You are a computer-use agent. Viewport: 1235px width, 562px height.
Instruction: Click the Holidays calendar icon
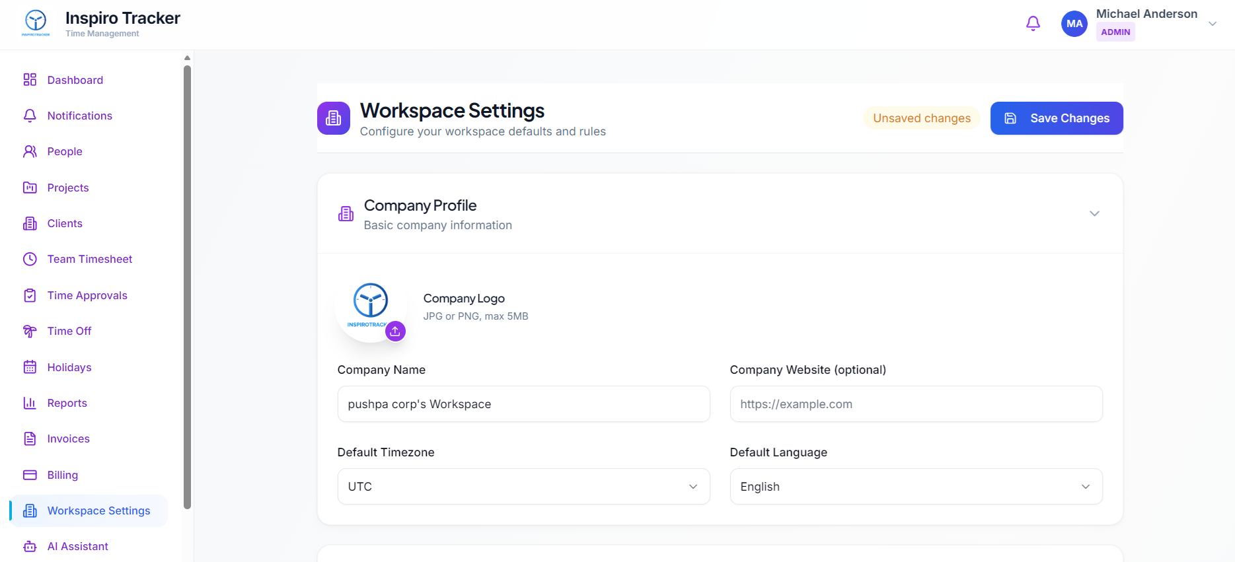coord(30,367)
